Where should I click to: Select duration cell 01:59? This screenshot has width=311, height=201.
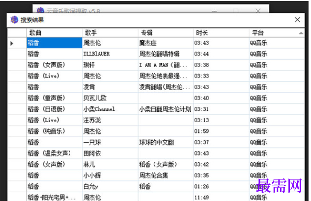[221, 131]
